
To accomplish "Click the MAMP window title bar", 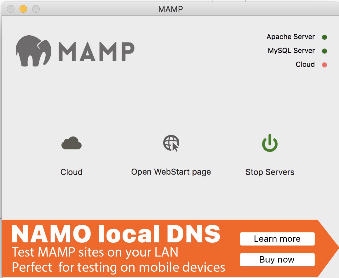I will (x=170, y=9).
